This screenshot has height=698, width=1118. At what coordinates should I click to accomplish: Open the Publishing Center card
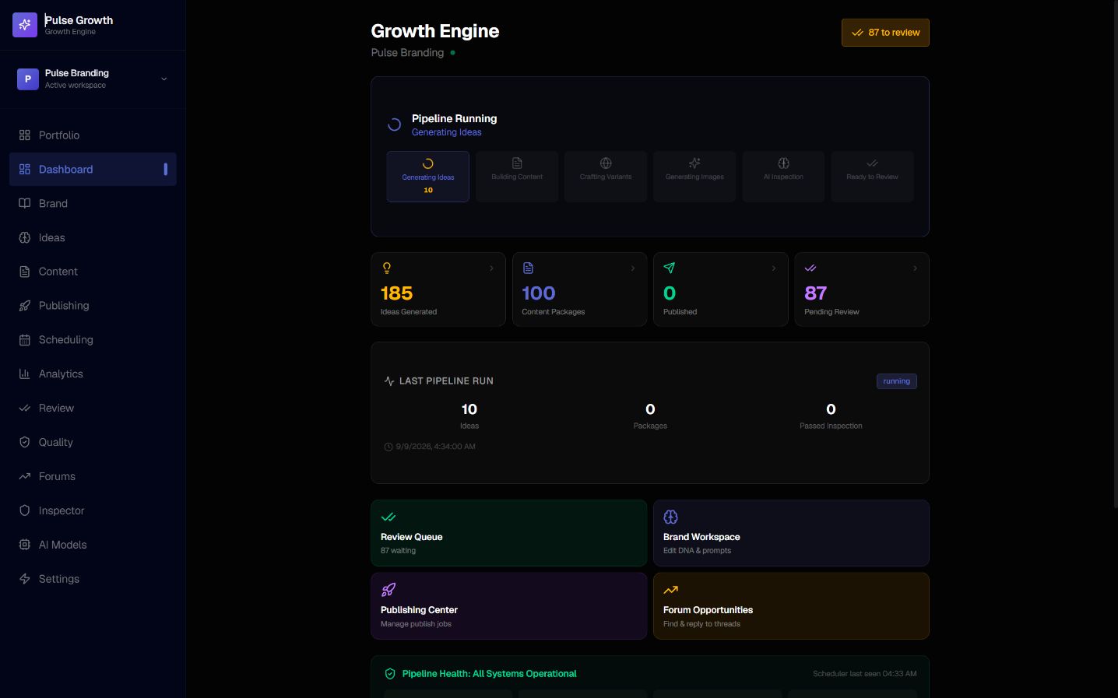click(x=509, y=606)
